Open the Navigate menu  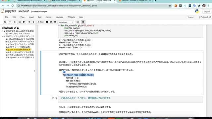[59, 17]
